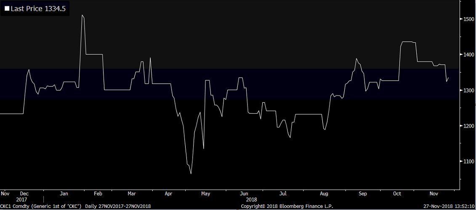Click the white legend swatch beside Last Price

coord(7,9)
